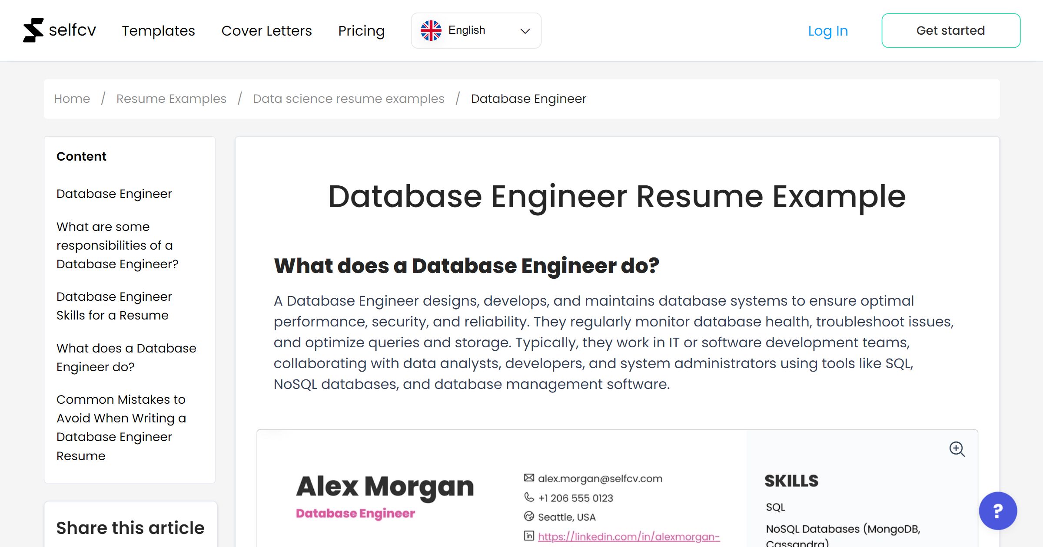Click the email envelope icon on the resume
This screenshot has width=1043, height=547.
pyautogui.click(x=528, y=478)
